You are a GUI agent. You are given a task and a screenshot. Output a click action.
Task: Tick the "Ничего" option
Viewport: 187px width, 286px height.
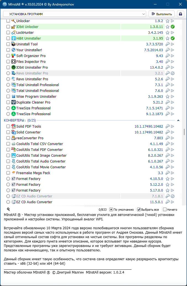165,210
